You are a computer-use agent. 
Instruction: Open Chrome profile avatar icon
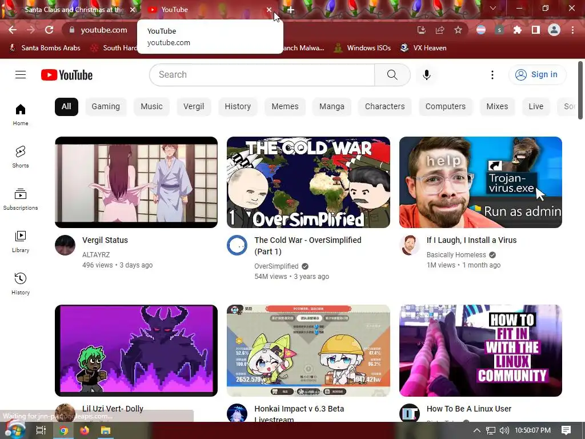click(554, 30)
